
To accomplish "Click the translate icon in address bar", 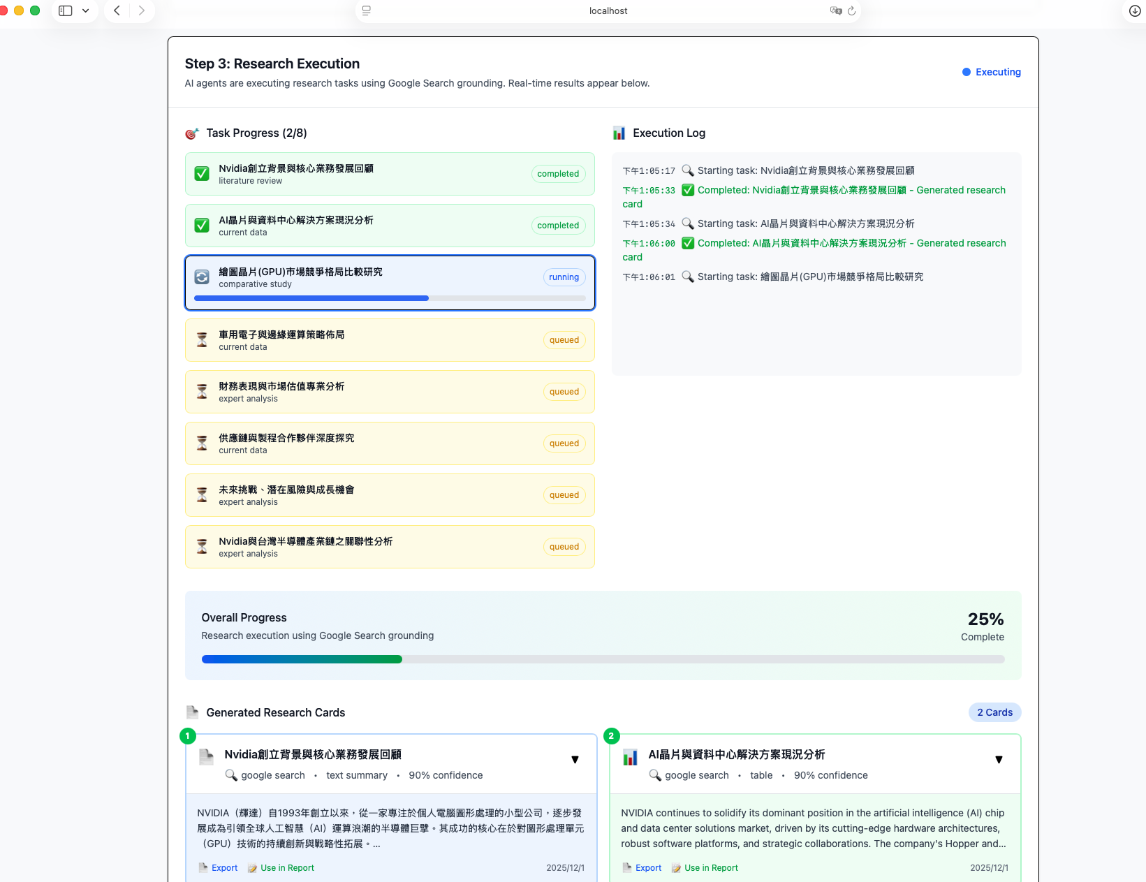I will click(x=835, y=10).
